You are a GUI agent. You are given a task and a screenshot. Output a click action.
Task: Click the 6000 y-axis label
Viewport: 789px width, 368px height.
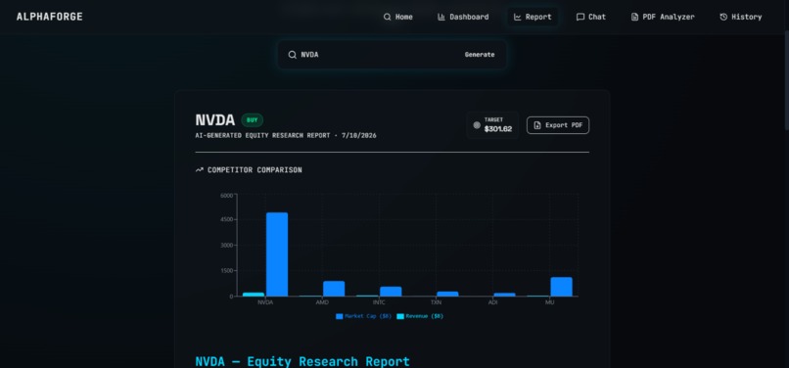[x=227, y=196]
